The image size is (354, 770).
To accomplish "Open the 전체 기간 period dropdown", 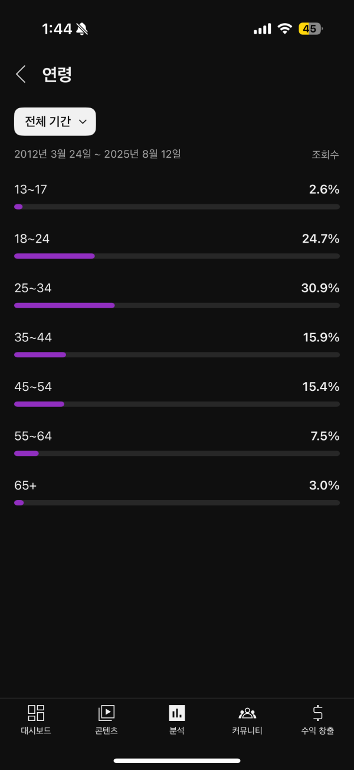I will [x=55, y=122].
